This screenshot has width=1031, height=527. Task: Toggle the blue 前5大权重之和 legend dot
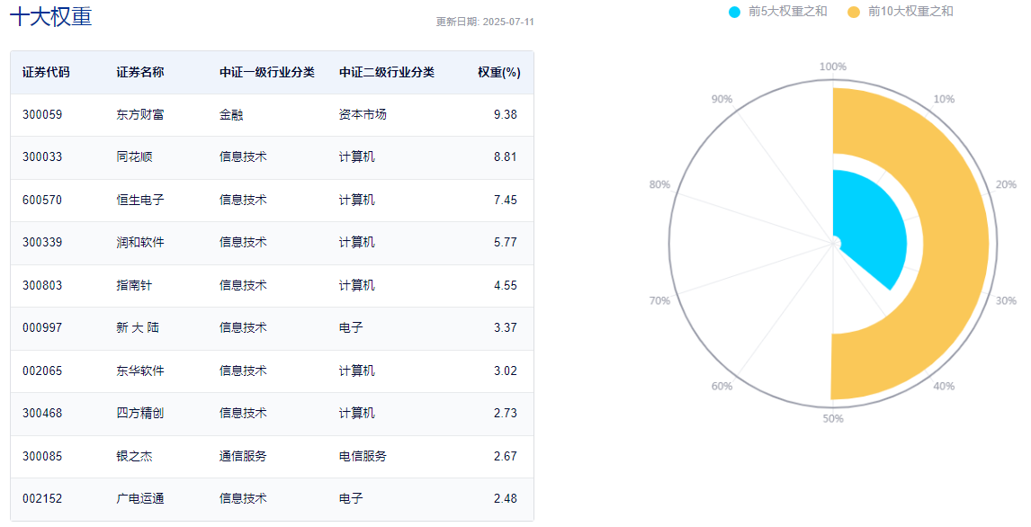coord(734,12)
